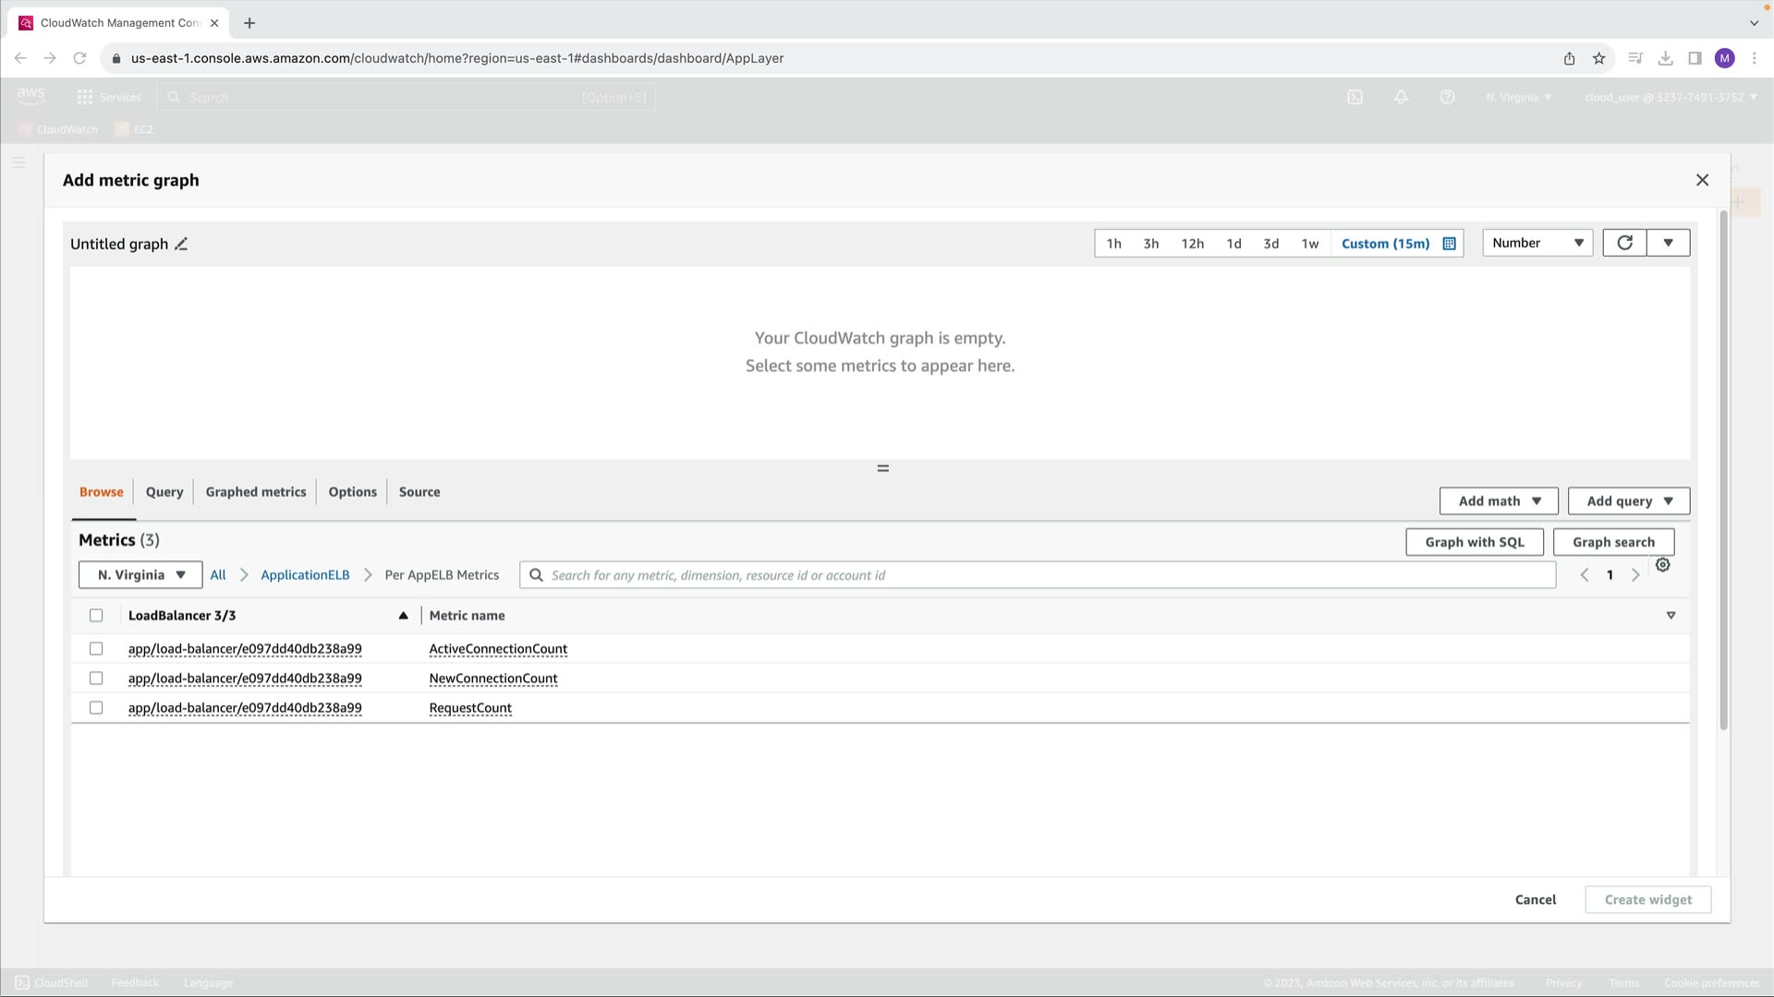
Task: Bookmark this page with the star icon
Action: point(1598,58)
